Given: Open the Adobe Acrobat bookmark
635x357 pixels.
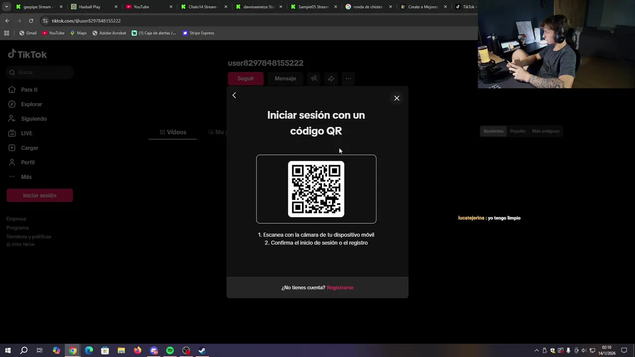Looking at the screenshot, I should click(x=109, y=33).
